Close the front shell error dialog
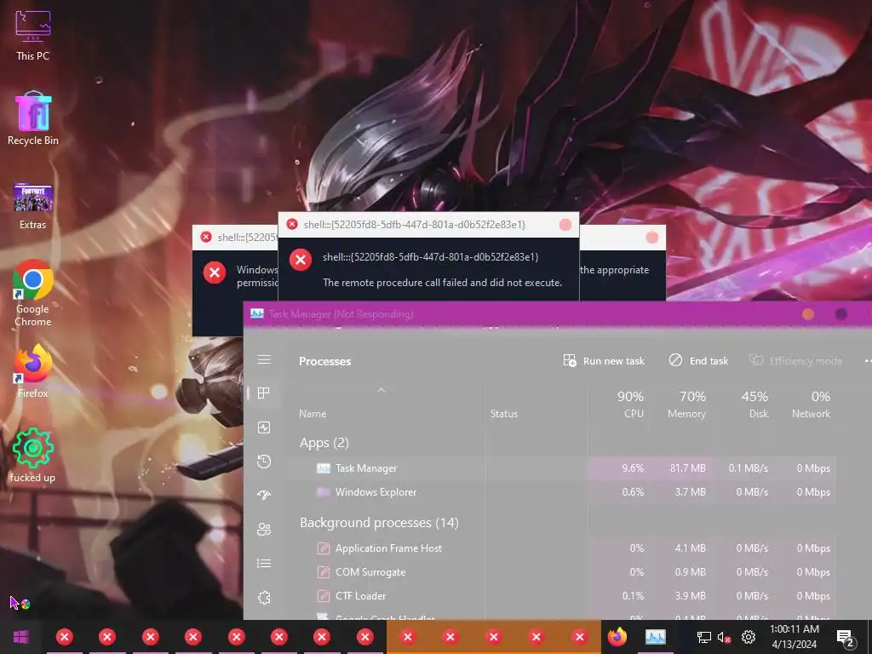Screen dimensions: 872x654 (565, 225)
